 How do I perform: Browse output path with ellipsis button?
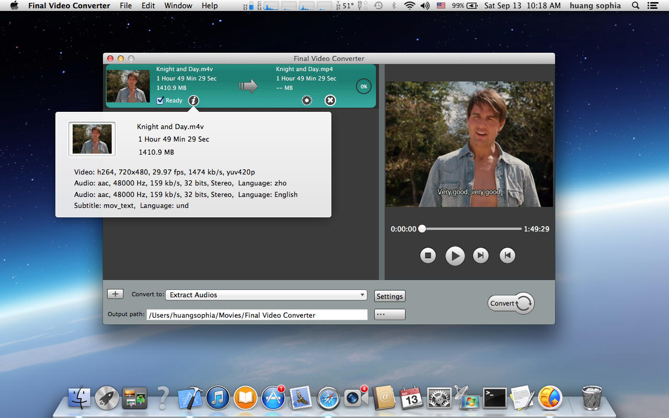pyautogui.click(x=390, y=315)
